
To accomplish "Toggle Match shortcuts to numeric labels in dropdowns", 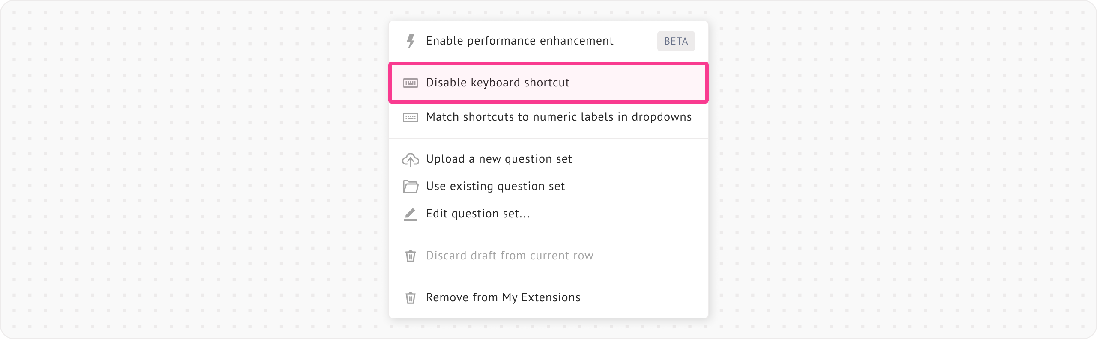I will (x=558, y=117).
